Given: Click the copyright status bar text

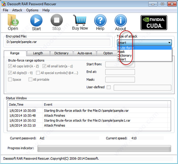Looking at the screenshot, I should [51, 158].
